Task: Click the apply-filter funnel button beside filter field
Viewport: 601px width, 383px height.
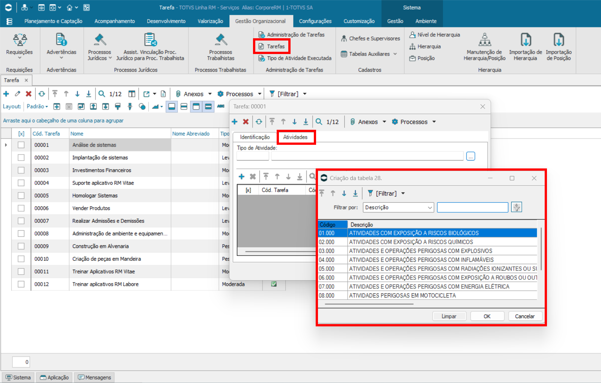Action: (517, 207)
